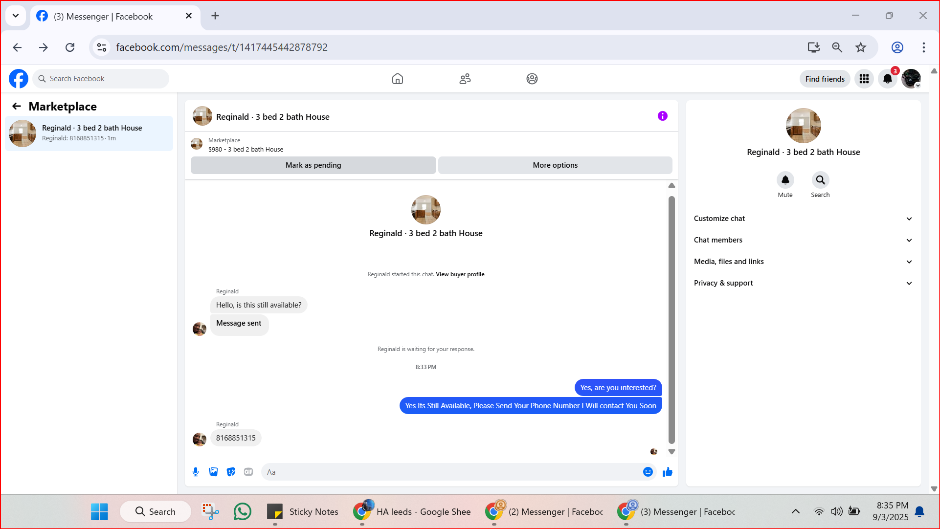940x529 pixels.
Task: Expand Privacy & support section
Action: pos(804,283)
